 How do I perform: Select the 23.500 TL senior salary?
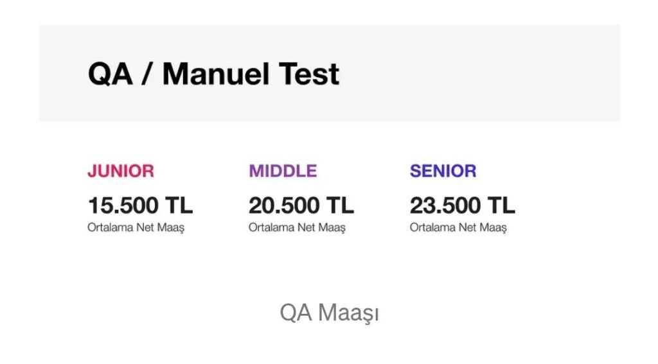pyautogui.click(x=462, y=205)
